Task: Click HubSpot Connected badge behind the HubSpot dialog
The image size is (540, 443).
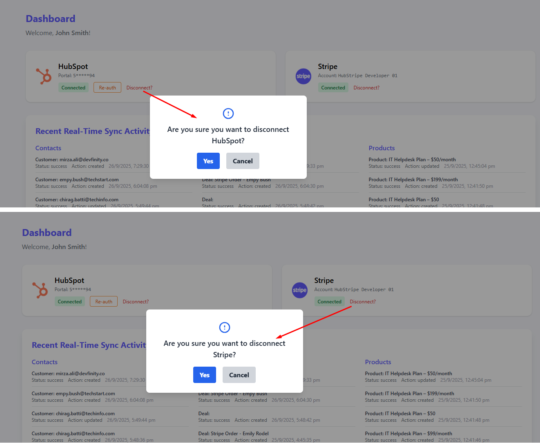Action: tap(74, 87)
